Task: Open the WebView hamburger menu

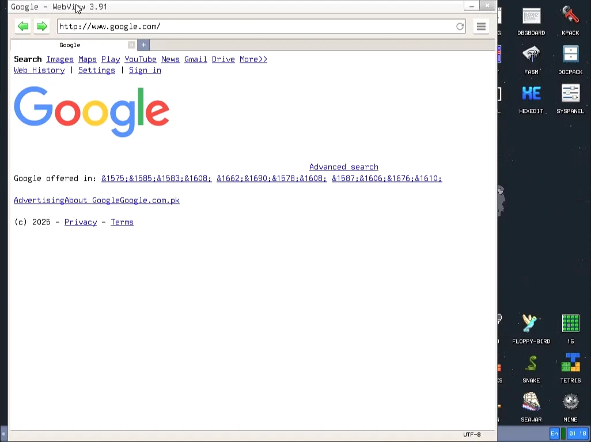Action: 481,26
